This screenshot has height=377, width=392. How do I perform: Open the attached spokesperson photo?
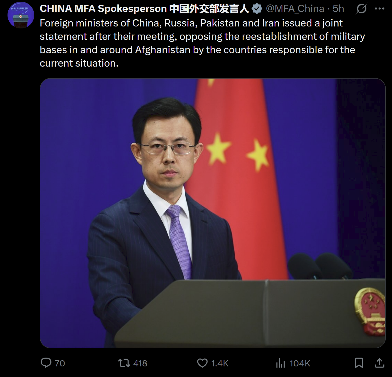coord(213,213)
